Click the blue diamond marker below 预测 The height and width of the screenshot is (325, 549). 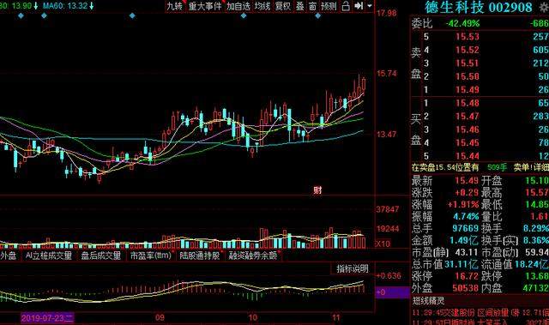(x=317, y=15)
